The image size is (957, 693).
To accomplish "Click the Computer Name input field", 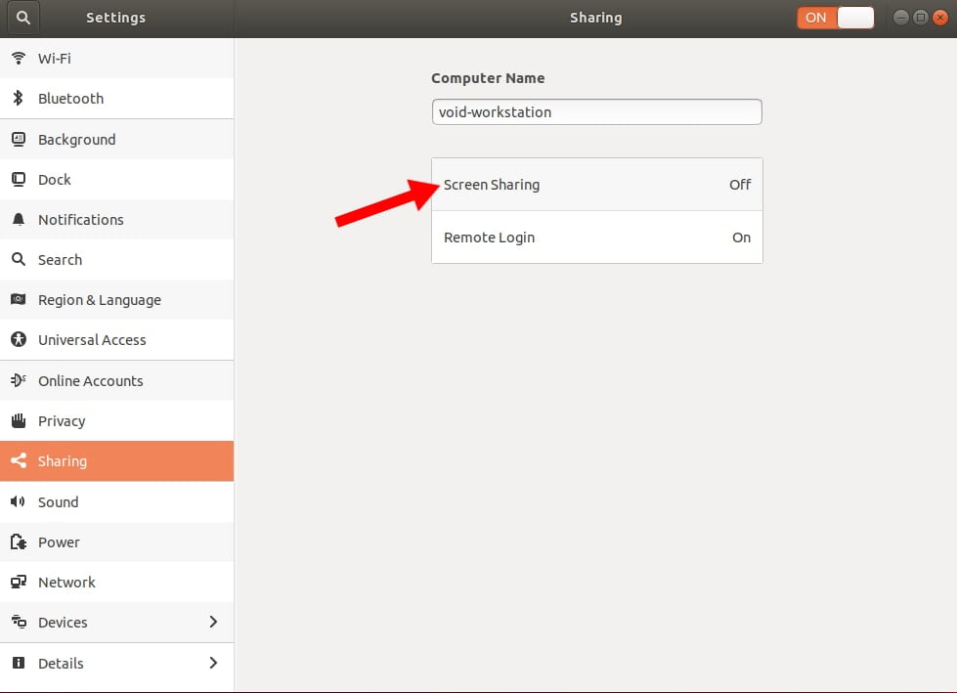I will click(x=597, y=111).
